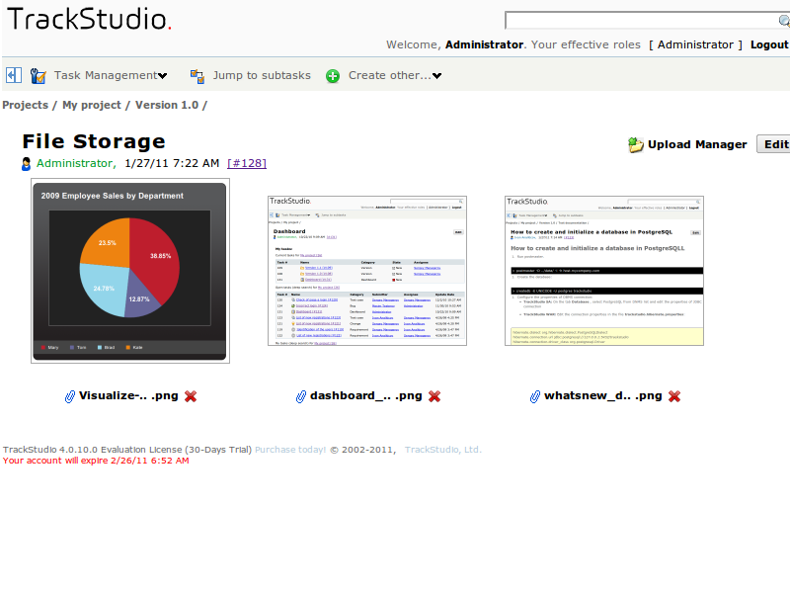Click the Jump to subtasks icon
The image size is (790, 593).
(x=197, y=76)
